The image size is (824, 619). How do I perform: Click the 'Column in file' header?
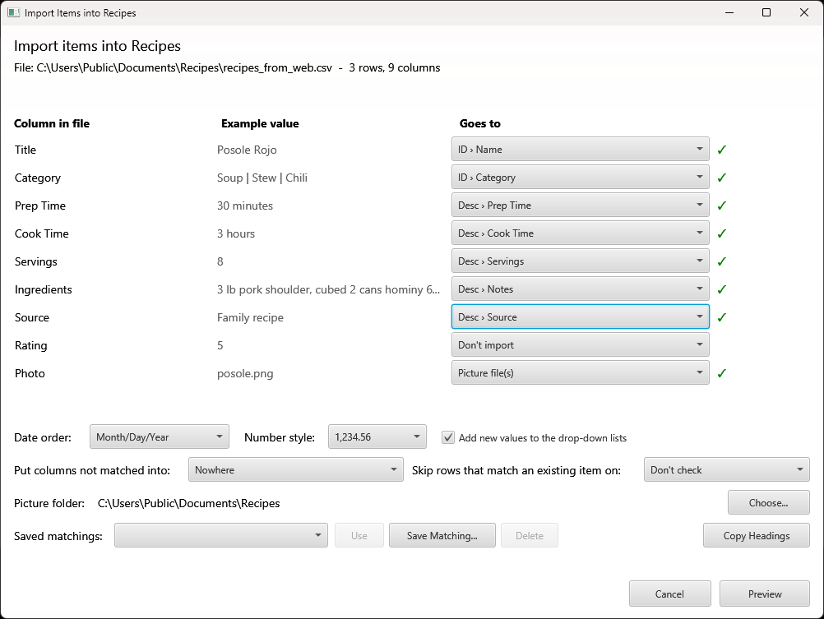[x=52, y=123]
